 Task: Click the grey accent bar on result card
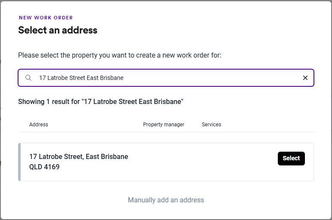(19, 162)
